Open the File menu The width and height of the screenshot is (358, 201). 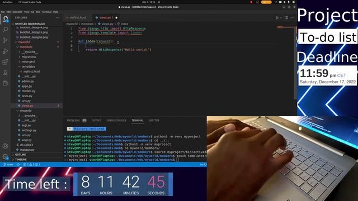[x=3, y=12]
